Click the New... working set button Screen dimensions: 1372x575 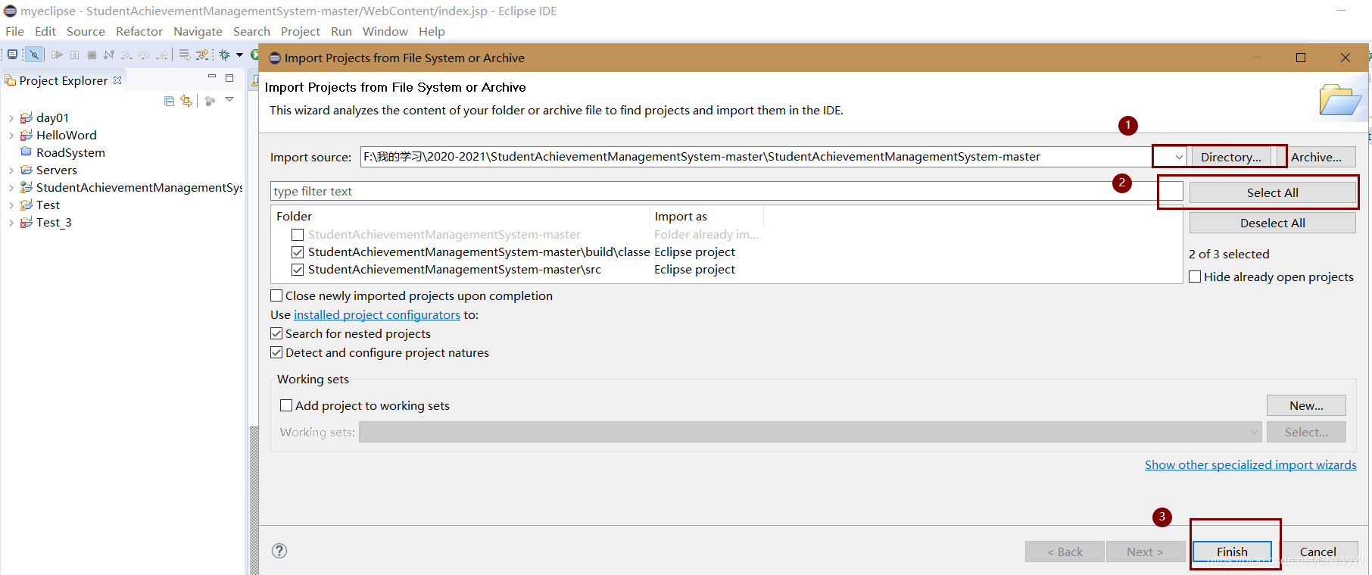click(x=1306, y=405)
